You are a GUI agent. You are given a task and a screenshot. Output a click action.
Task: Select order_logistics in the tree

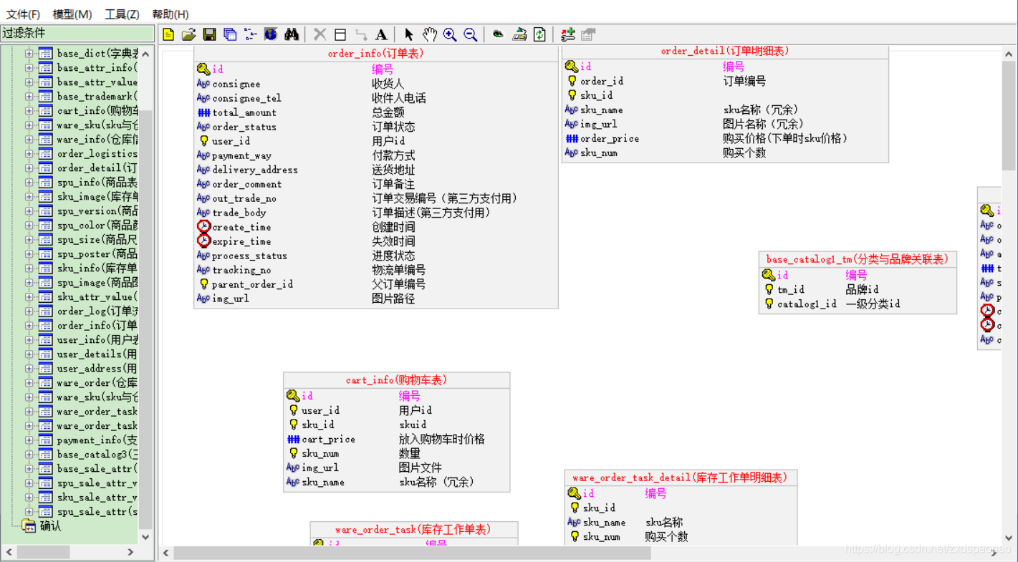[x=96, y=153]
